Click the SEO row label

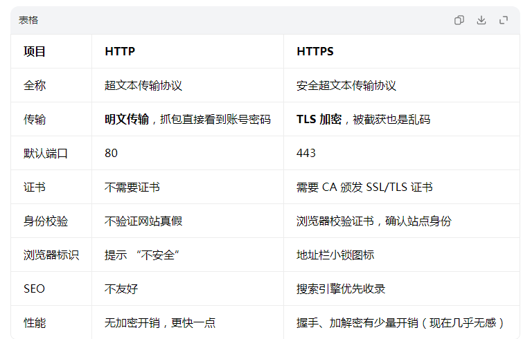pyautogui.click(x=34, y=289)
